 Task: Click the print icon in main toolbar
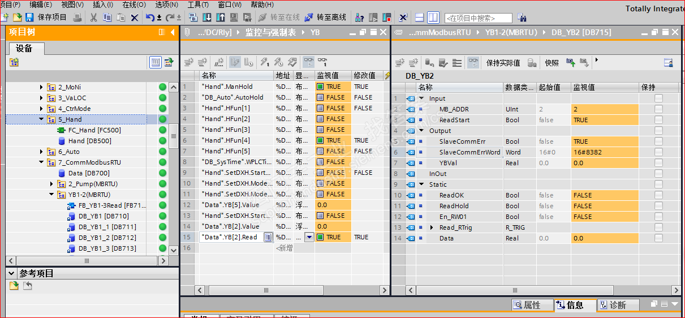(77, 18)
